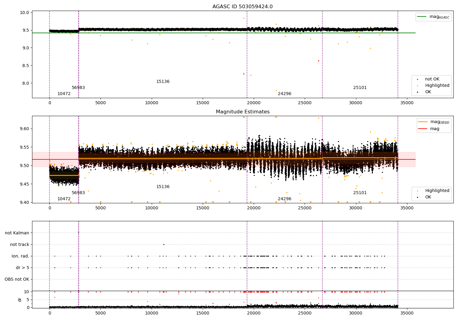The image size is (458, 320).
Task: Click the title 'AGASC ID 503059424.0'
Action: (242, 7)
